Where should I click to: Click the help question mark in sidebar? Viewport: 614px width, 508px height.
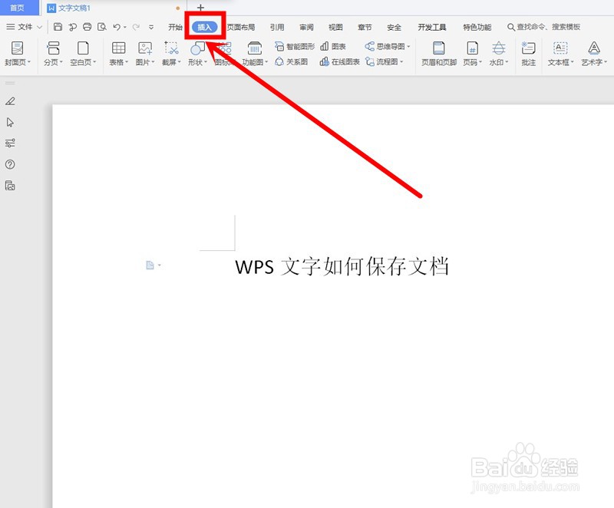[x=10, y=164]
